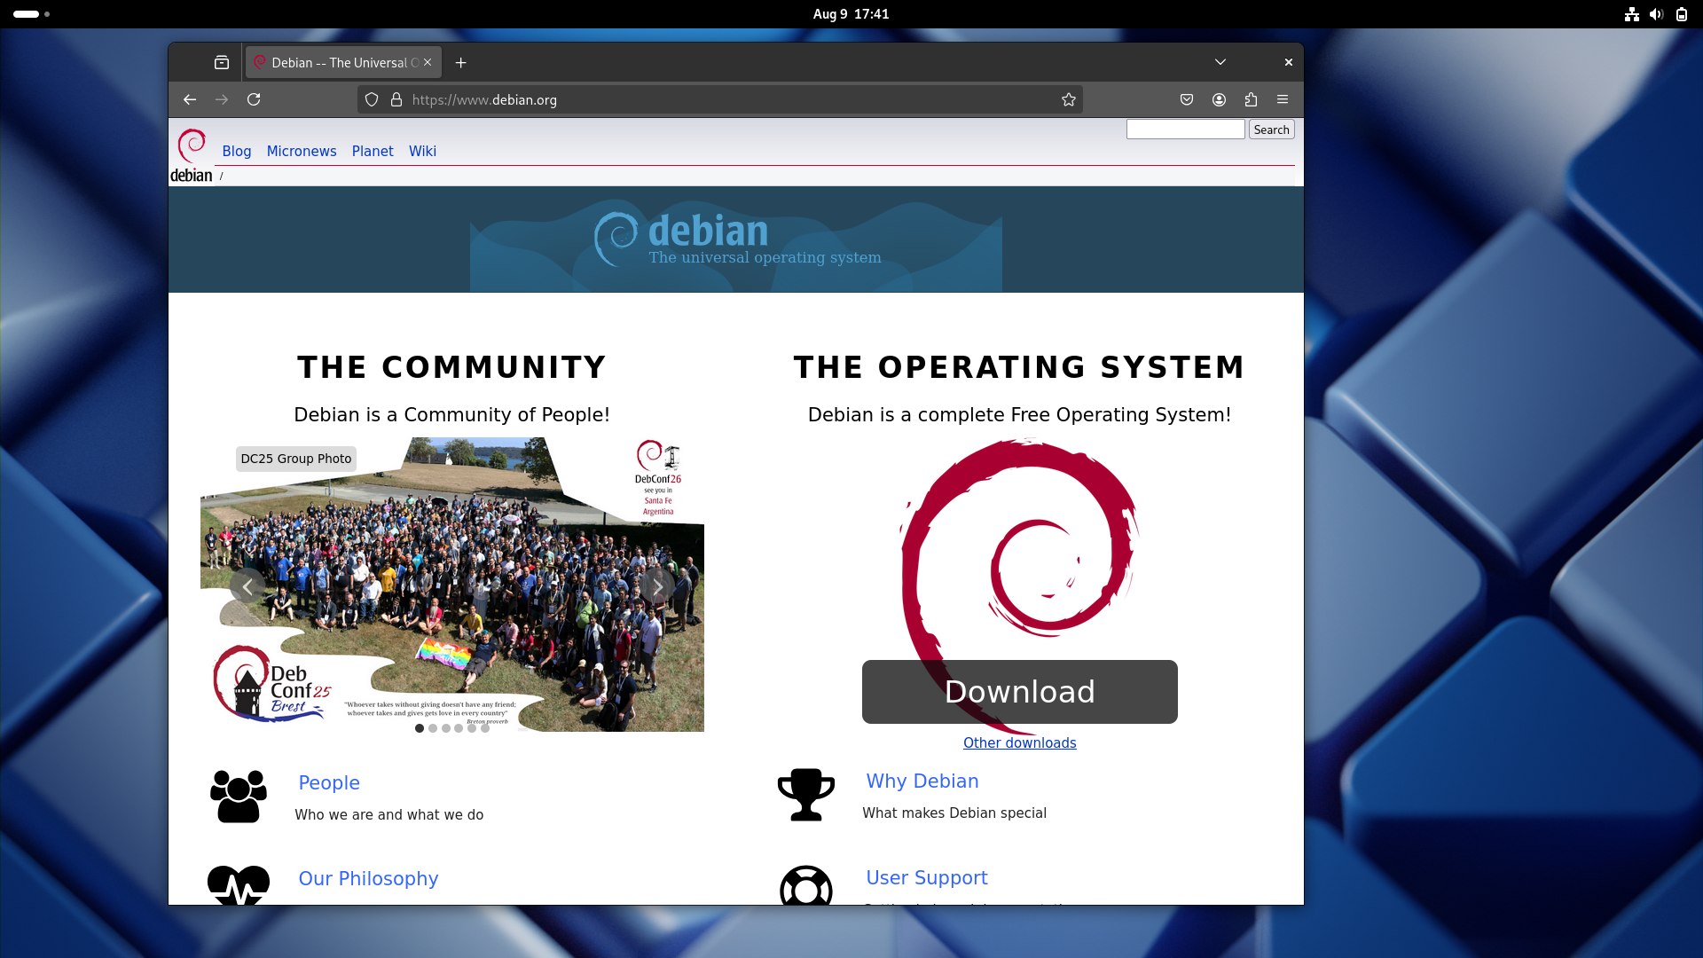The height and width of the screenshot is (958, 1703).
Task: Open the extensions puzzle icon
Action: point(1252,99)
